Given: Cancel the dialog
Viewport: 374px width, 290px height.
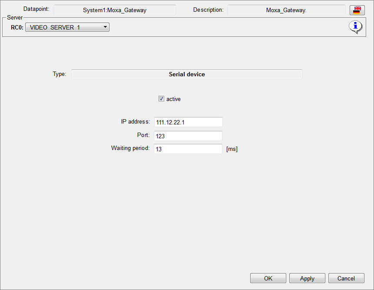Looking at the screenshot, I should tap(346, 278).
